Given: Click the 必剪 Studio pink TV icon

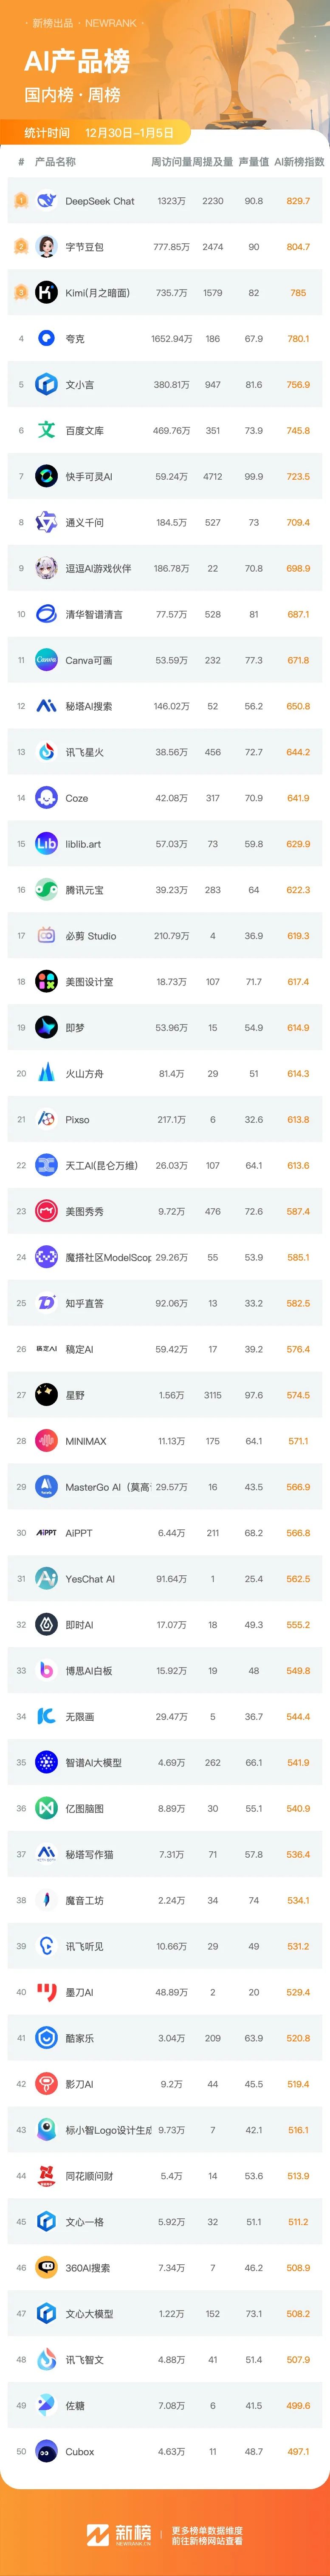Looking at the screenshot, I should 46,936.
